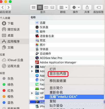The height and width of the screenshot is (109, 105).
Task: Click the yellow minimize window button
Action: [6, 2]
